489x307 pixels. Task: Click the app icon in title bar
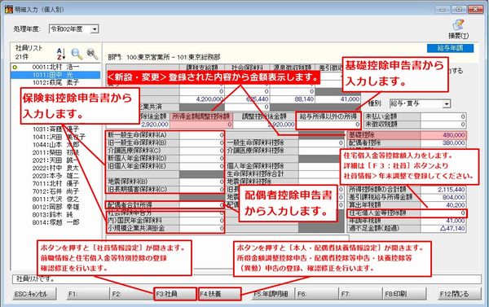8,9
